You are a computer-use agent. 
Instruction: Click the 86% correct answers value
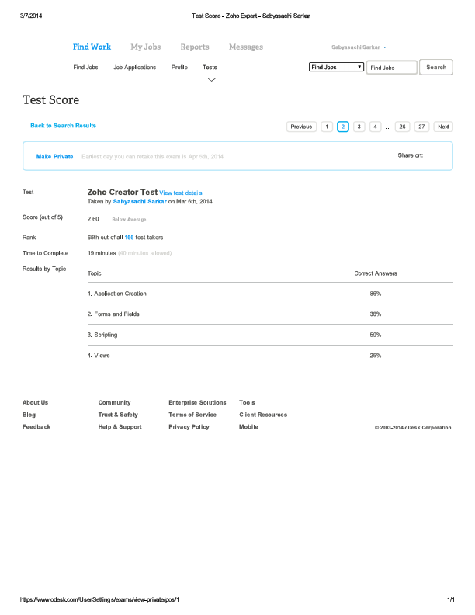pyautogui.click(x=376, y=294)
